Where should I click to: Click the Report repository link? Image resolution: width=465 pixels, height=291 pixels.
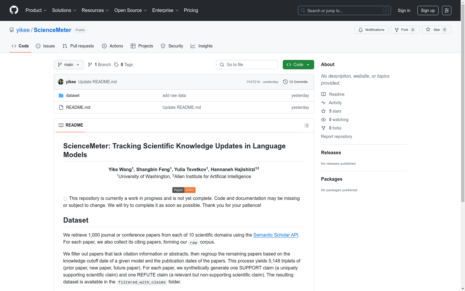tap(337, 136)
